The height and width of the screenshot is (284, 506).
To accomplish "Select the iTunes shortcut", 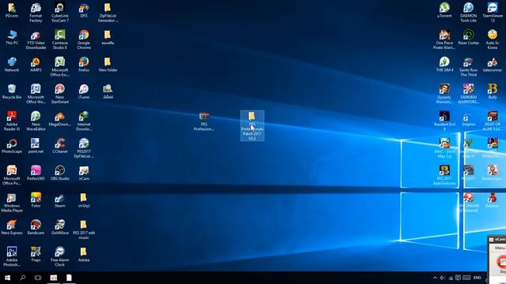I will pos(84,92).
